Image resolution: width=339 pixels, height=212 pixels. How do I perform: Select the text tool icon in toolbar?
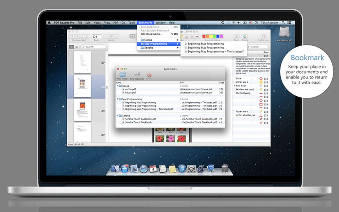coord(132,37)
